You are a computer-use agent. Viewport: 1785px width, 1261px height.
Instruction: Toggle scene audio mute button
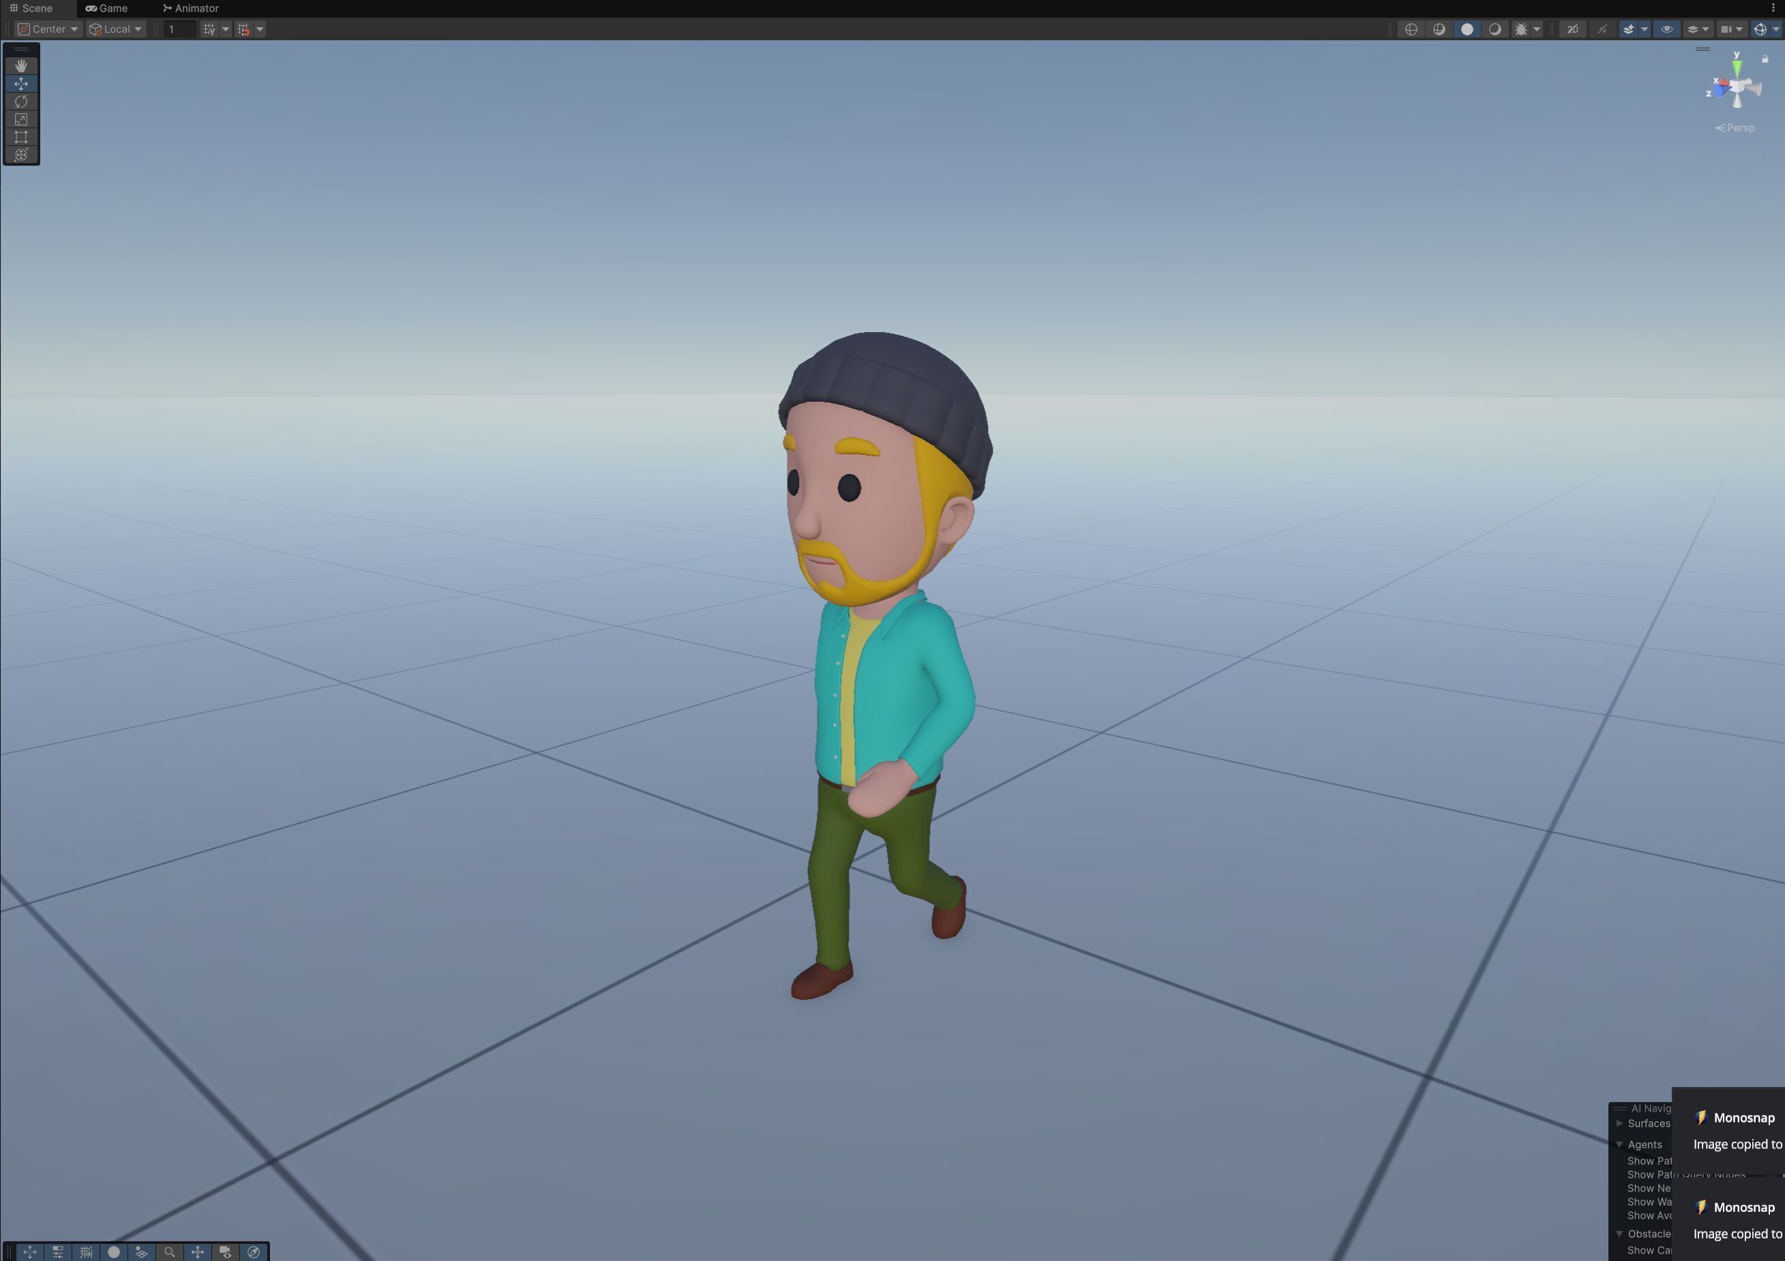1602,29
